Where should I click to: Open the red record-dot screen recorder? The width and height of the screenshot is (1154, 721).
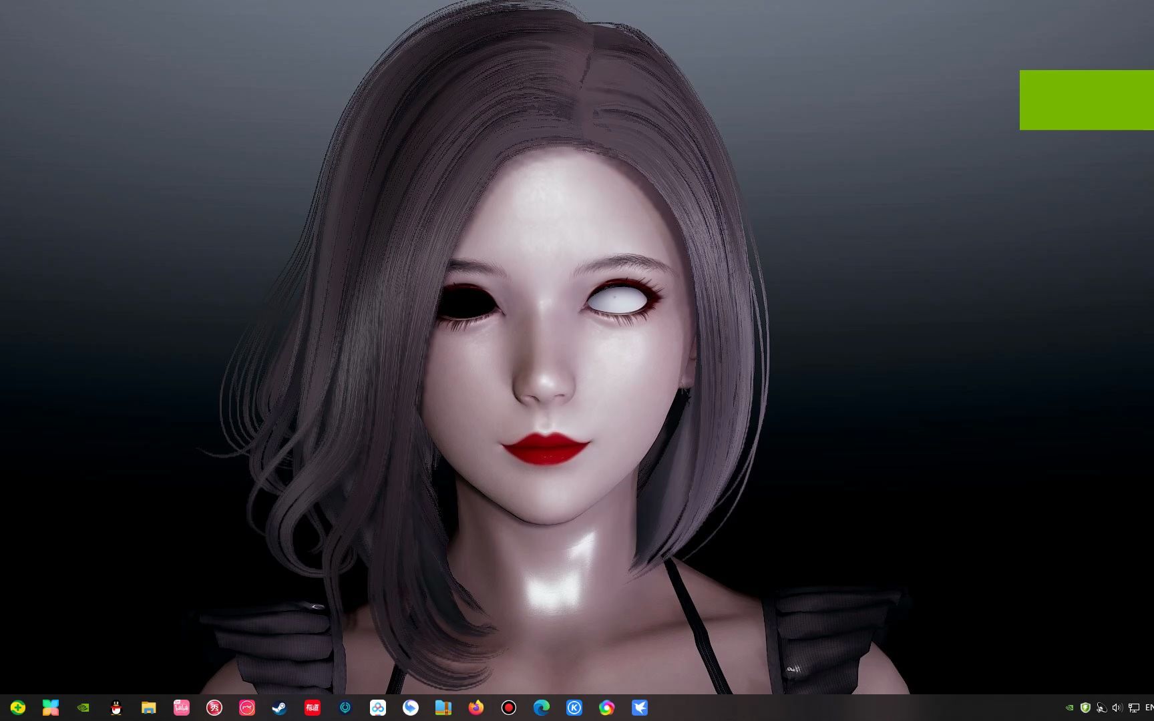click(509, 708)
